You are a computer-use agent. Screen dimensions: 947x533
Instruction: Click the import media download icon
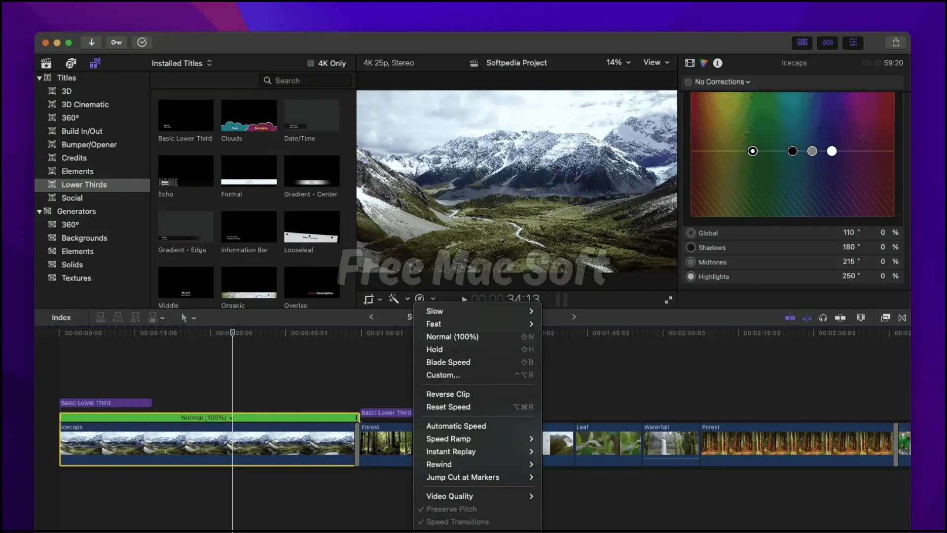pyautogui.click(x=91, y=42)
